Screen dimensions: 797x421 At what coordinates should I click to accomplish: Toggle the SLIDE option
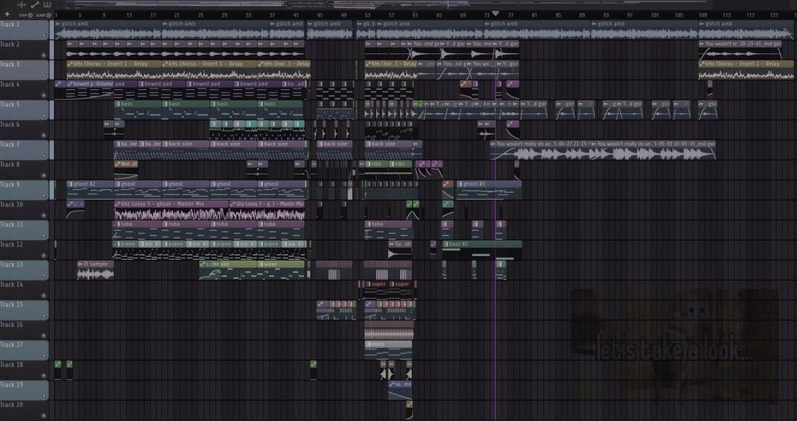pyautogui.click(x=44, y=15)
